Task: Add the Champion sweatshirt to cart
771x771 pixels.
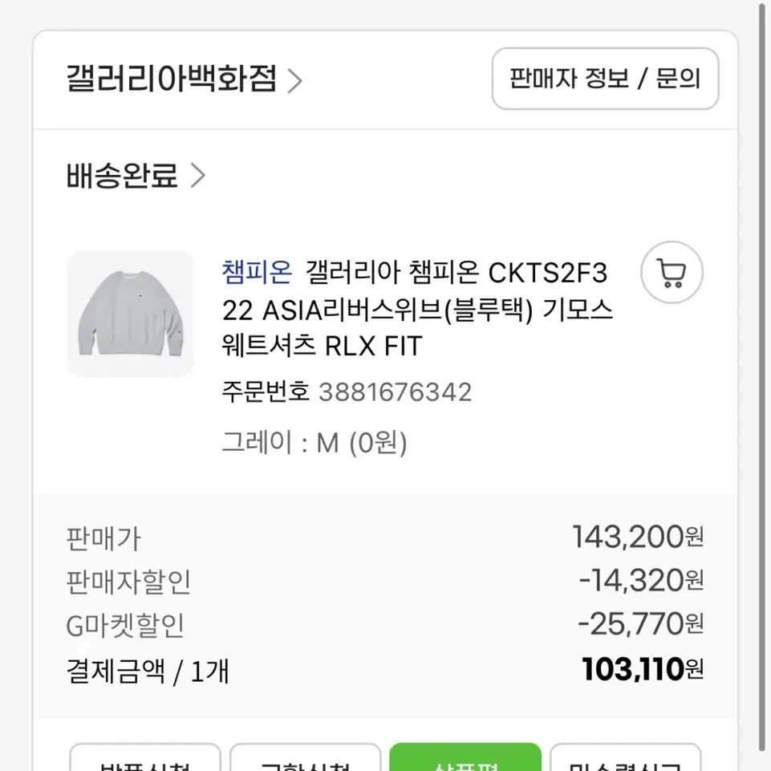Action: pyautogui.click(x=672, y=273)
